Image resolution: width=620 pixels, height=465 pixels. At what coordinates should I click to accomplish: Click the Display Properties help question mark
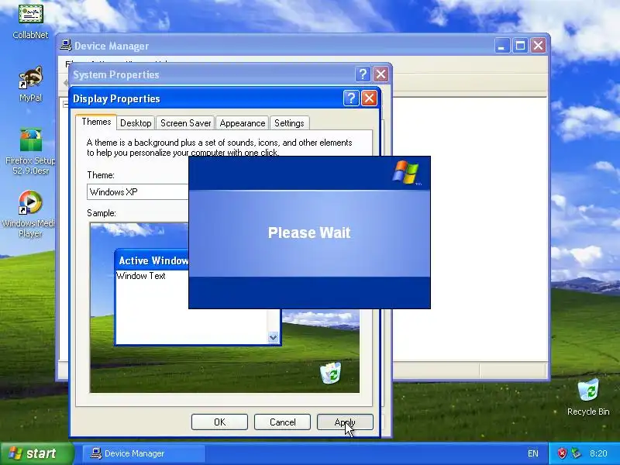(351, 98)
